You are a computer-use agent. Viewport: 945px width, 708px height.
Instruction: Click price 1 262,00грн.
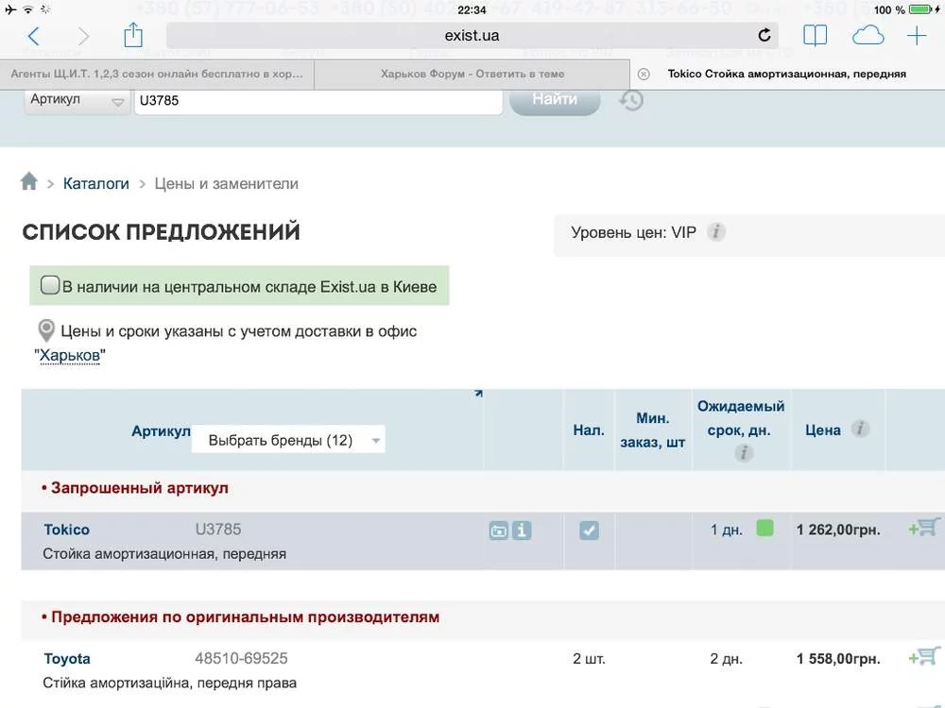point(838,530)
